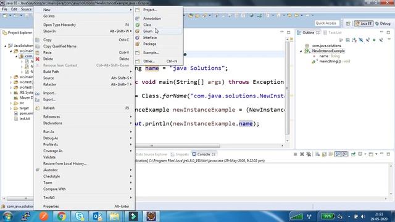Clear the console output
Screen dimensions: 395x222
[x=317, y=154]
